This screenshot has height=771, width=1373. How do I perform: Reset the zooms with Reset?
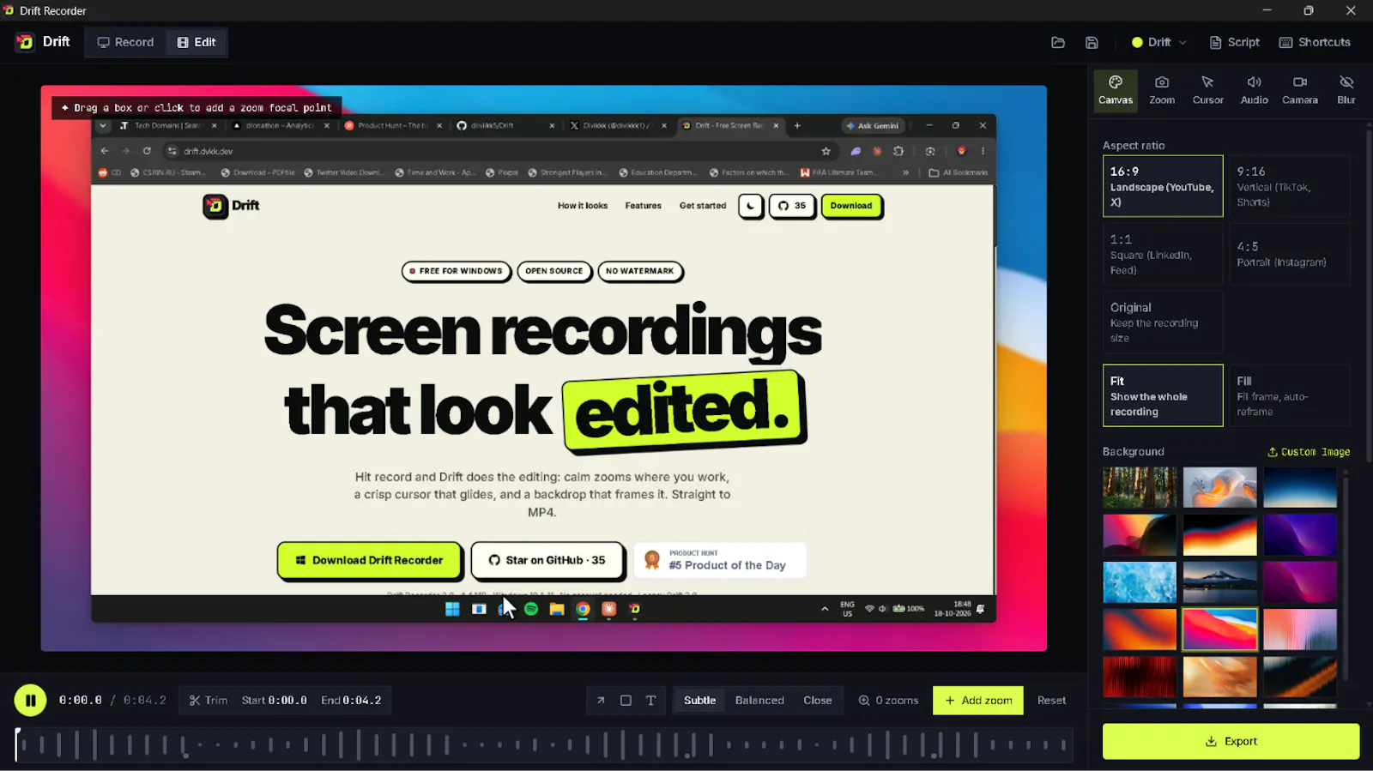tap(1051, 700)
